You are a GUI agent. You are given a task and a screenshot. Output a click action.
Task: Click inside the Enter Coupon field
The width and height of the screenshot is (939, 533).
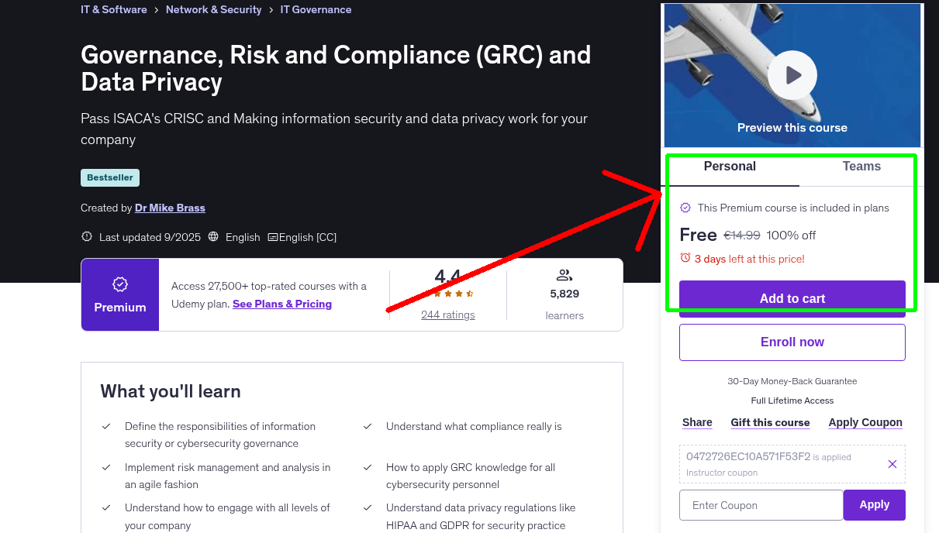click(761, 504)
